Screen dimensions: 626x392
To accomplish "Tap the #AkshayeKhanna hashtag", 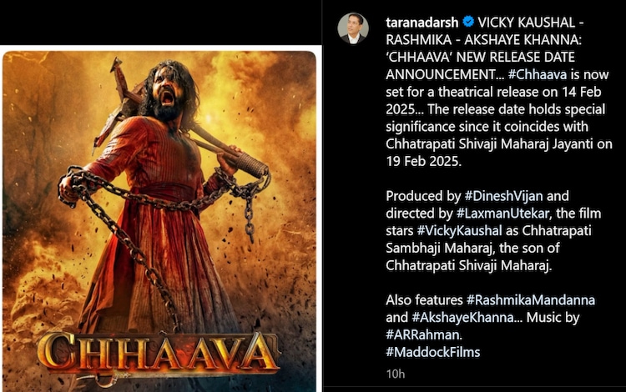I will pos(462,318).
